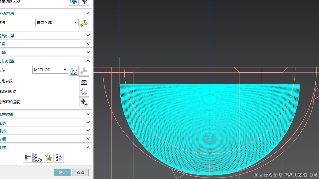Collapse the 操作 section
Screen dimensions: 319x179
tap(88, 147)
